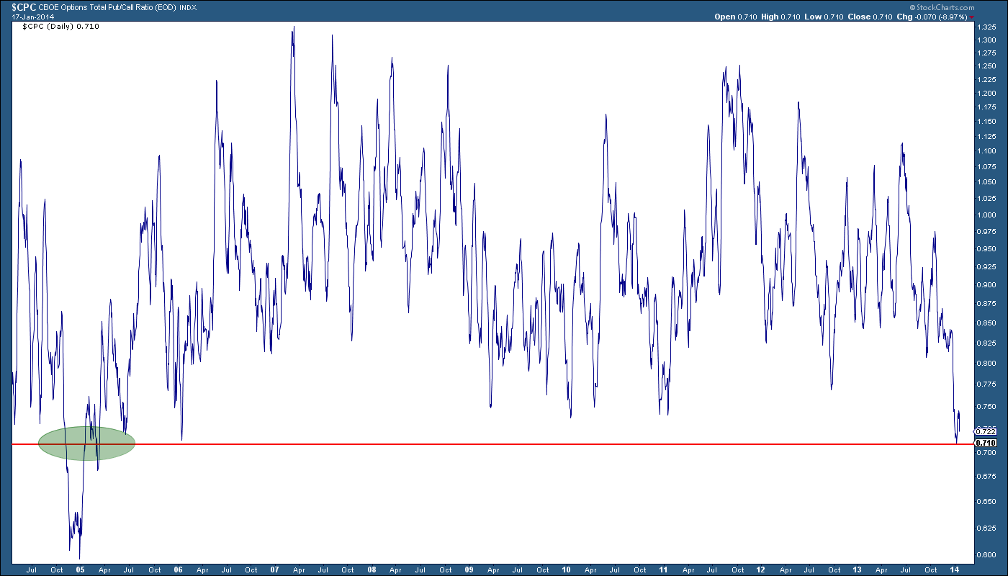Click the 14 year marker on time axis

[955, 570]
